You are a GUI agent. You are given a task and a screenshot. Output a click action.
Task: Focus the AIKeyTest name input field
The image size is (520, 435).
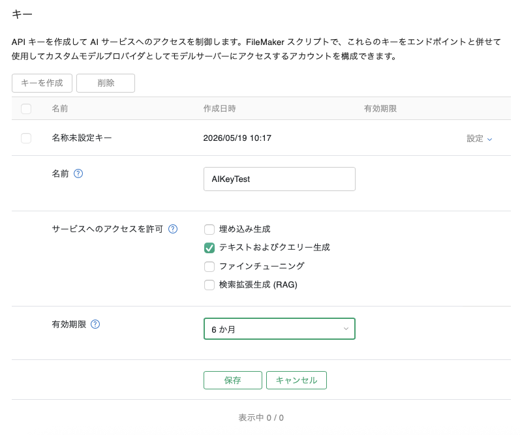[x=279, y=179]
